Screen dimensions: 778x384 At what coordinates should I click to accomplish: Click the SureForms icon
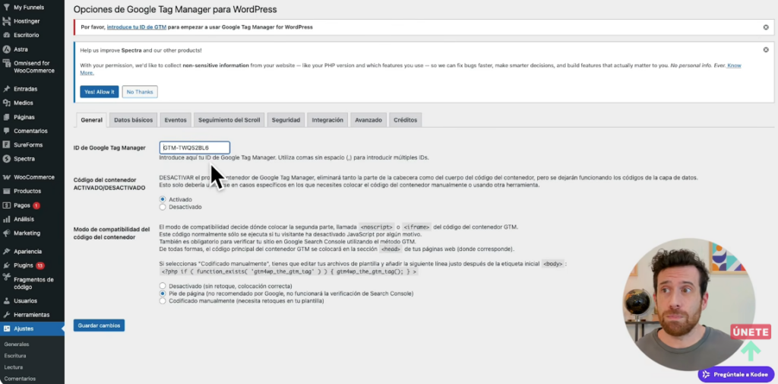pos(6,145)
